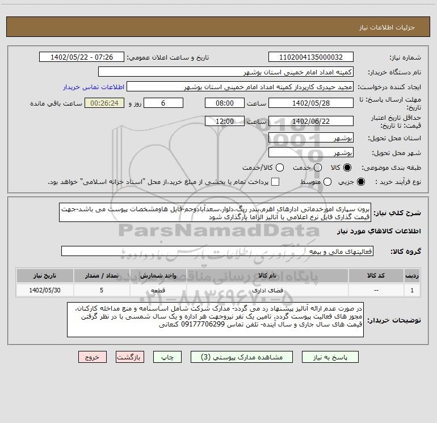This screenshot has width=437, height=423.
Task: Click the announcement date field 1402/05/22 - 07:26
Action: (x=82, y=57)
